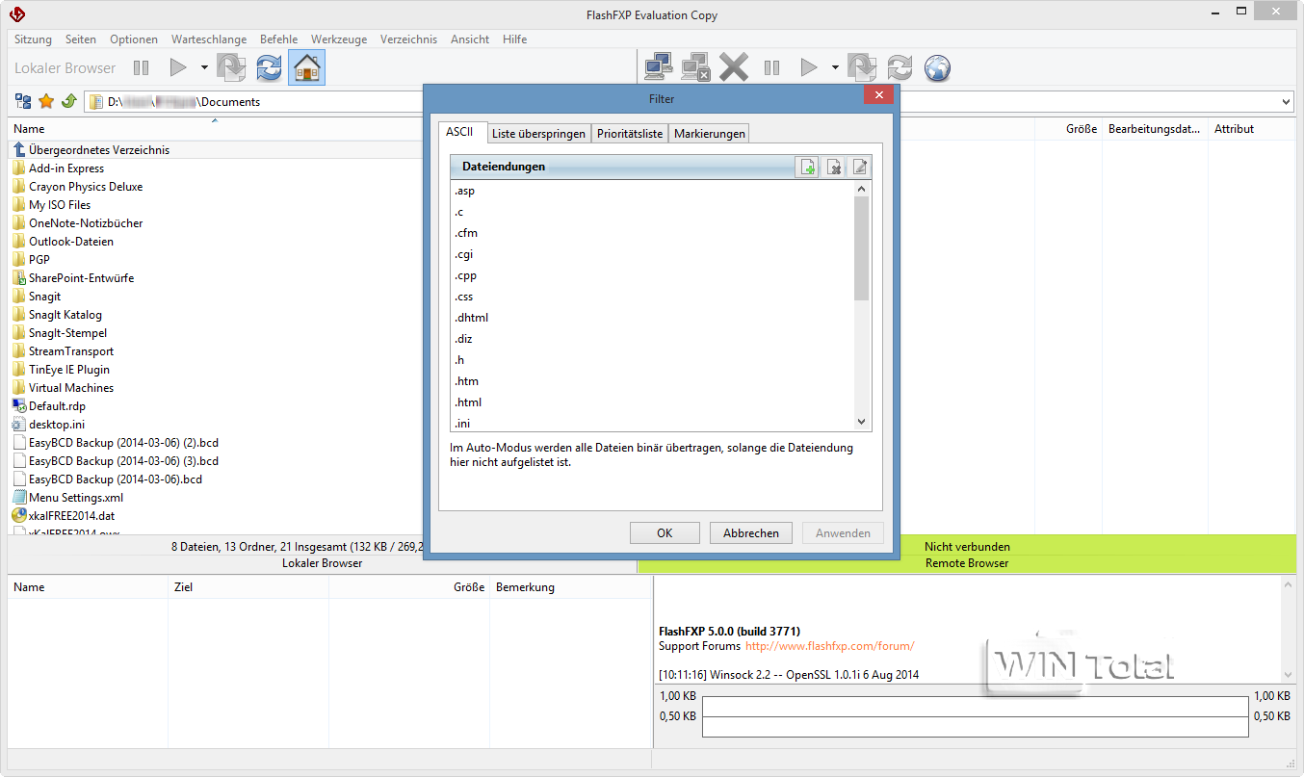Screen dimensions: 1304x777
Task: Open the Warteschlange menu
Action: pyautogui.click(x=209, y=39)
